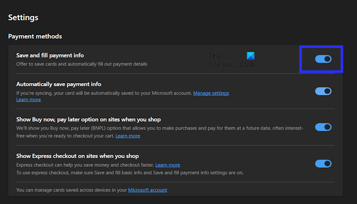357x204 pixels.
Task: Turn off Automatically save payment info switch
Action: 323,91
